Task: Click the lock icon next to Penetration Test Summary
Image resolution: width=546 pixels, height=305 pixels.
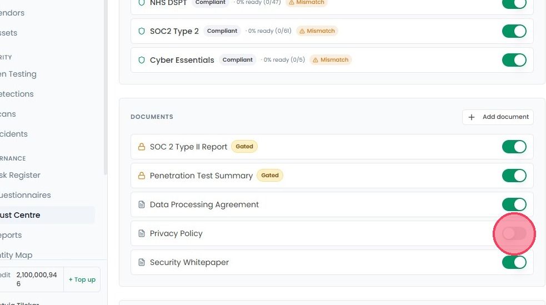Action: click(142, 176)
